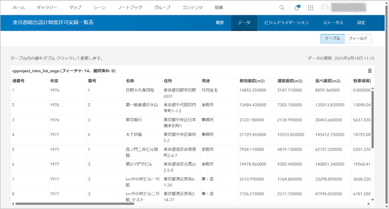Open the user profile avatar
Viewport: 389px width, 209px height.
click(325, 8)
